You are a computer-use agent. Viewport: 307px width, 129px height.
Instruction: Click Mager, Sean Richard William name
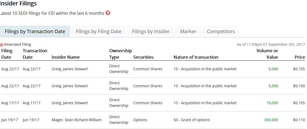(76, 120)
